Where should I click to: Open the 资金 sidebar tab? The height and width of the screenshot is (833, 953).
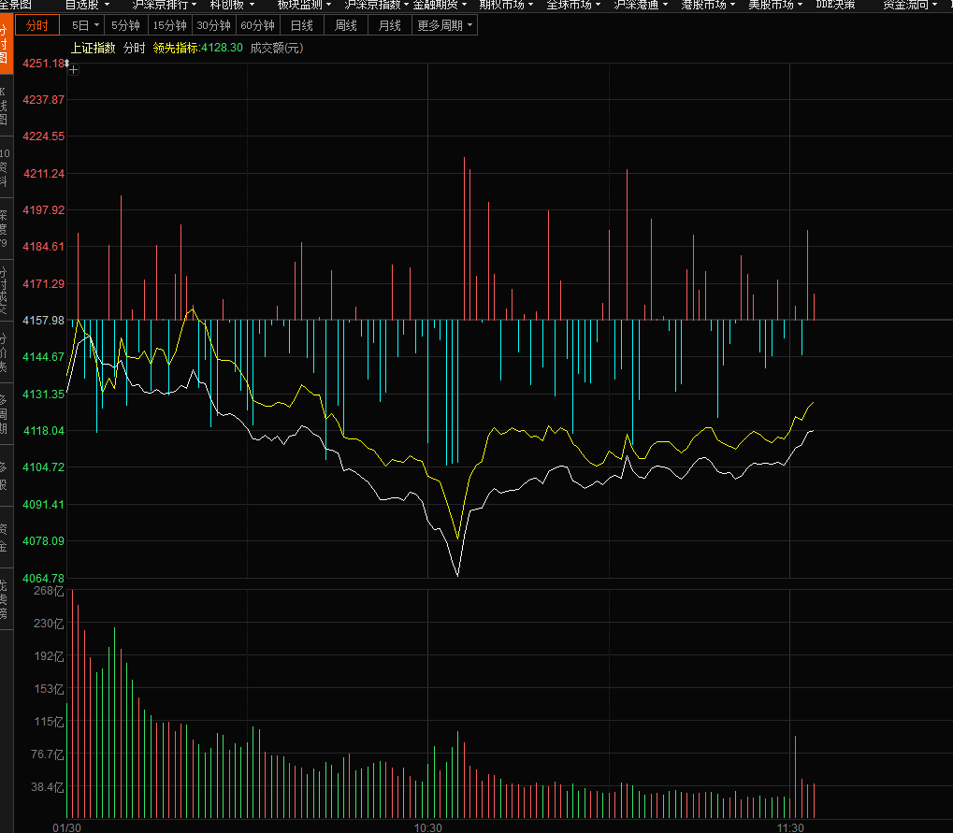tap(4, 537)
